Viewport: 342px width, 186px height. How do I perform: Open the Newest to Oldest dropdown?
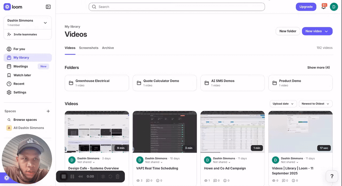tap(316, 104)
